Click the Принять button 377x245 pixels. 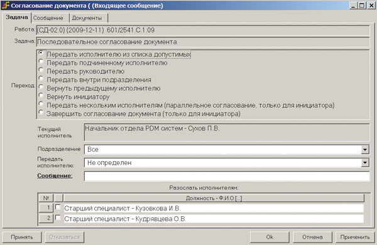pyautogui.click(x=22, y=237)
